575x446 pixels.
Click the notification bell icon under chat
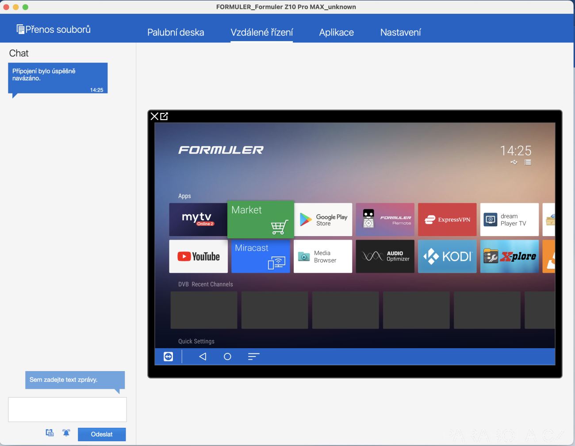click(66, 433)
